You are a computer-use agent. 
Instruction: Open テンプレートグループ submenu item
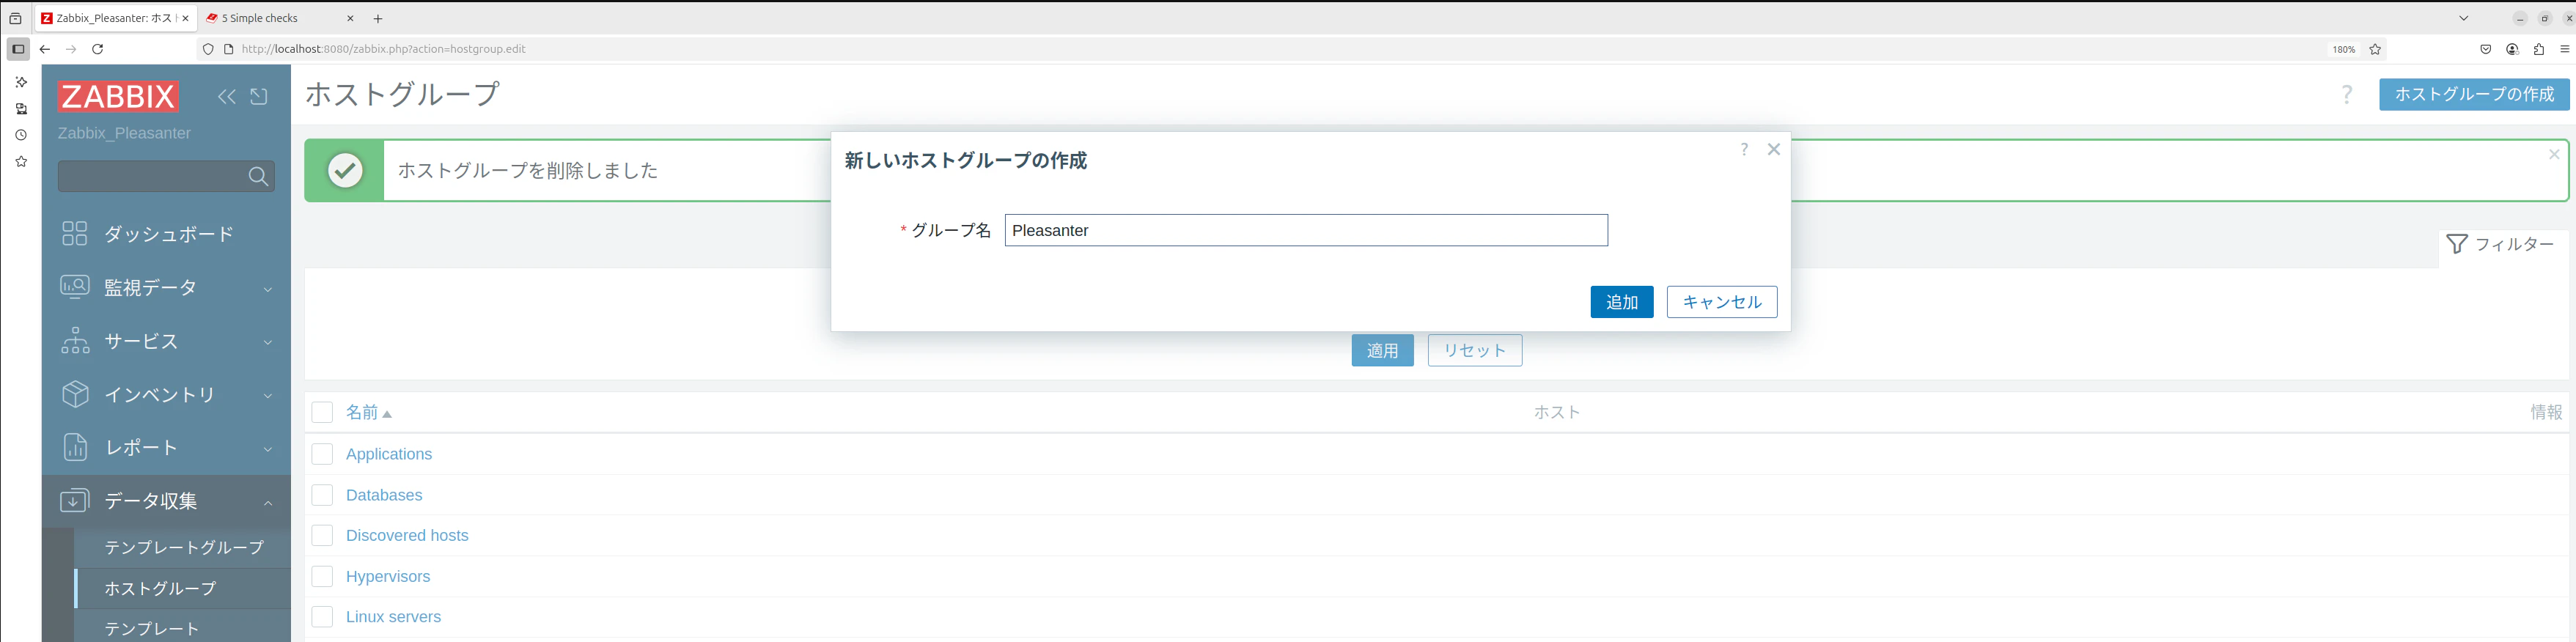[x=184, y=547]
